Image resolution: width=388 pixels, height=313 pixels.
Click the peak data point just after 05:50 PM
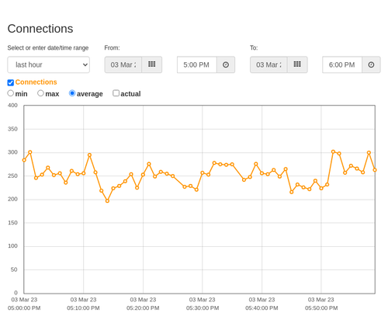(333, 151)
